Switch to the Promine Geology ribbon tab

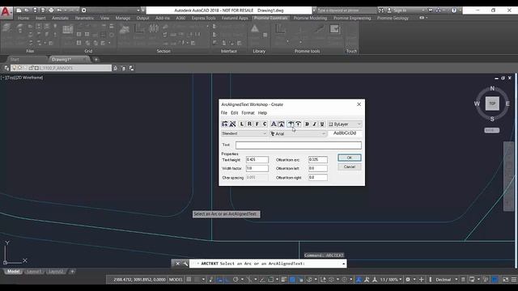pos(393,18)
